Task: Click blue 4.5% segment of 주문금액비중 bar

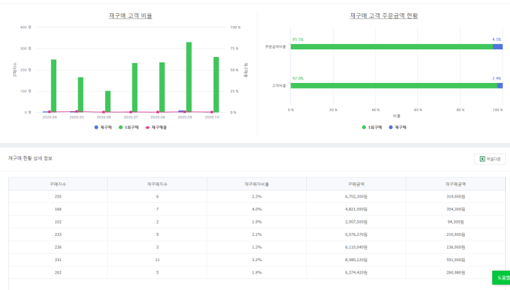Action: 498,47
